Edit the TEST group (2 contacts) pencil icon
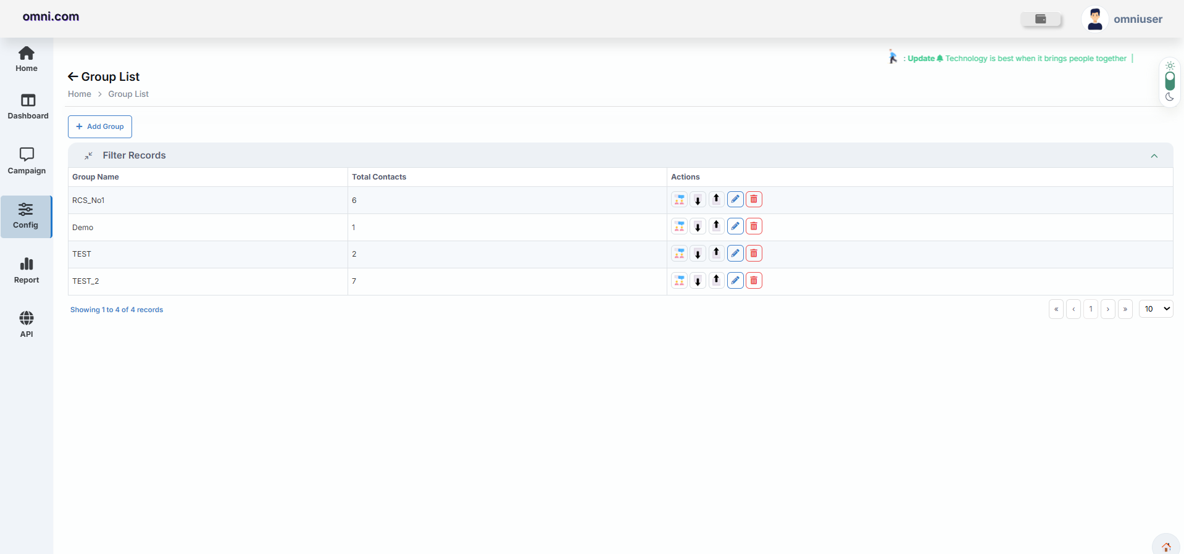Screen dimensions: 1184x554 [x=735, y=254]
